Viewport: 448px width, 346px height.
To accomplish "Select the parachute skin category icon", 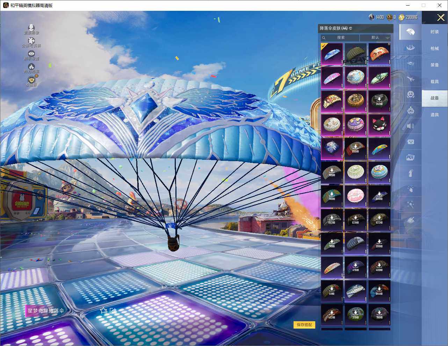I will coord(411,32).
